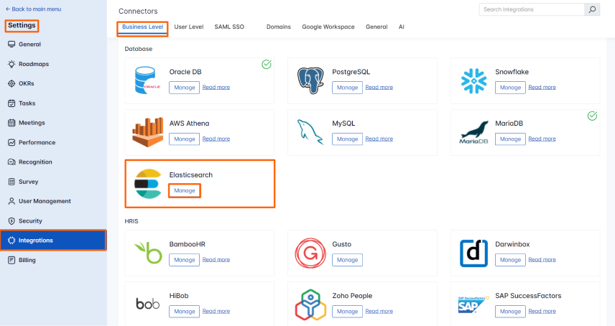Click the Roadmaps lightbulb icon

click(11, 64)
